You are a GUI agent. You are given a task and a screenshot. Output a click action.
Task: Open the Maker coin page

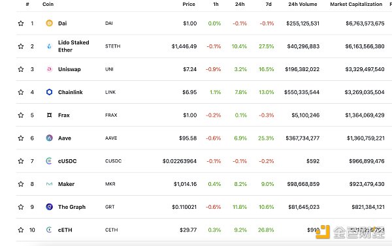point(66,184)
